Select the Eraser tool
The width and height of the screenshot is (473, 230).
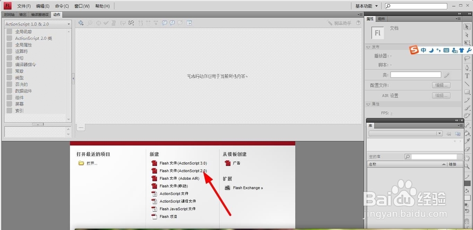point(467,149)
